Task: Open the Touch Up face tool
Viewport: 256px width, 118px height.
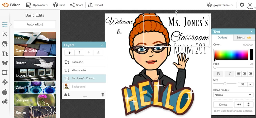Action: tap(5, 44)
